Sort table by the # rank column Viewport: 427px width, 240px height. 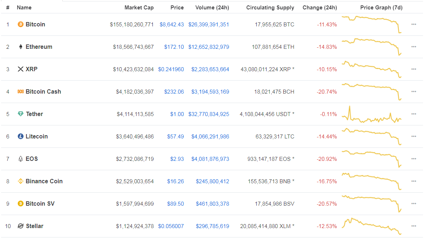pos(8,8)
